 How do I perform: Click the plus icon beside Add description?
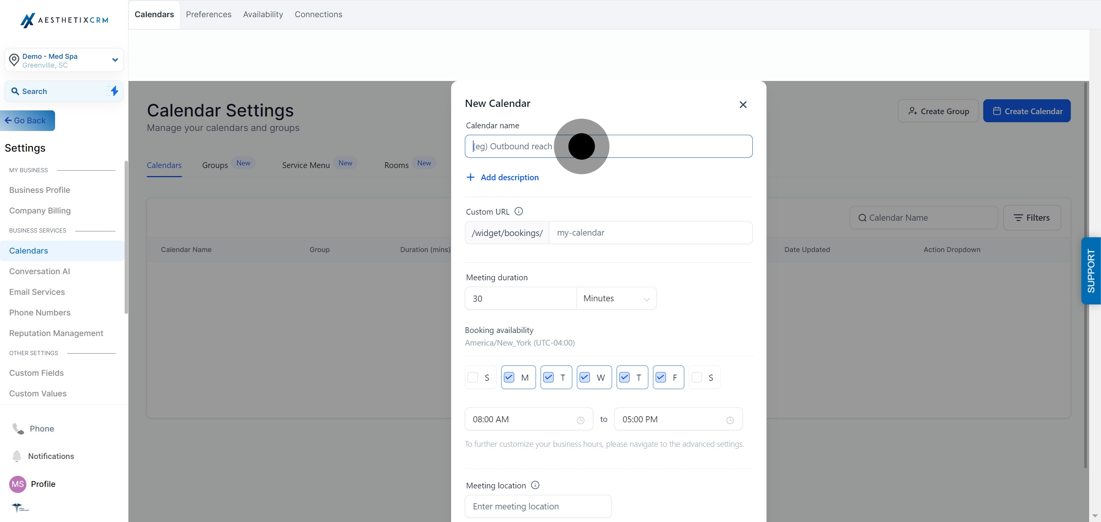click(x=470, y=177)
